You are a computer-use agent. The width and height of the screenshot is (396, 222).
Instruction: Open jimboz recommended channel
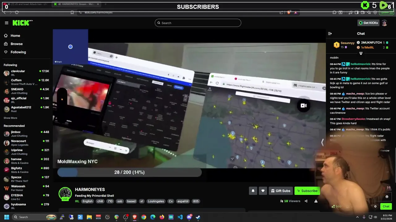click(26, 134)
